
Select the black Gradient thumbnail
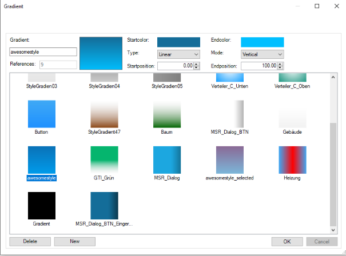(42, 206)
